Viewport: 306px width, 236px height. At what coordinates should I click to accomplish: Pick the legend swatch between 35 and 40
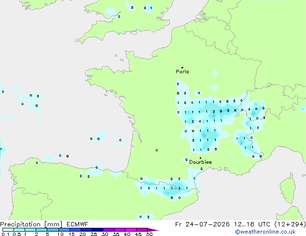[x=120, y=230]
